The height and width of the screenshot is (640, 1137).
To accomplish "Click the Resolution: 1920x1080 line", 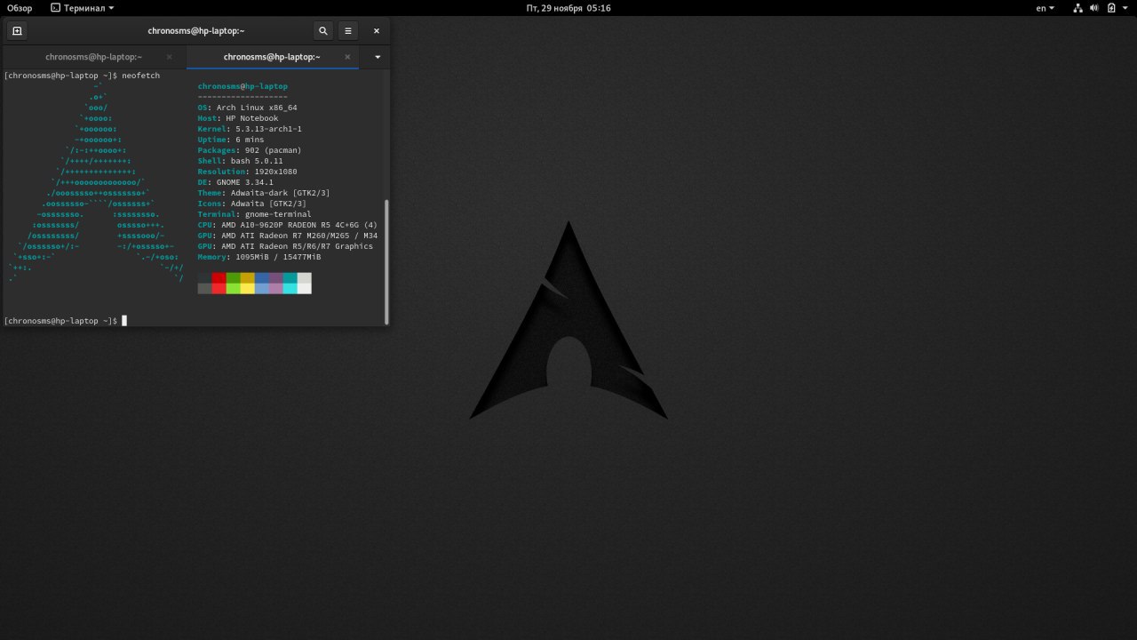I will (x=248, y=172).
